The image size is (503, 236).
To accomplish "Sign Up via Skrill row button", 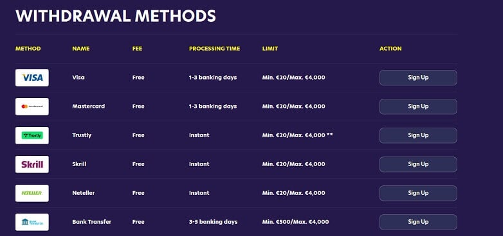I will pyautogui.click(x=418, y=164).
